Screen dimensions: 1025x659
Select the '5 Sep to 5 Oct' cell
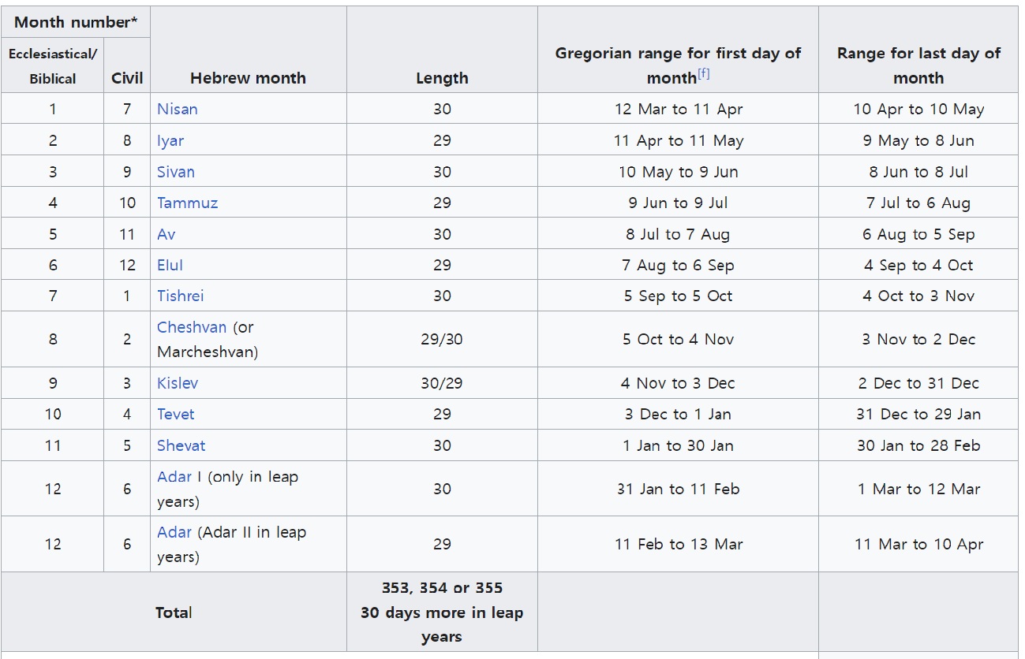pos(679,296)
